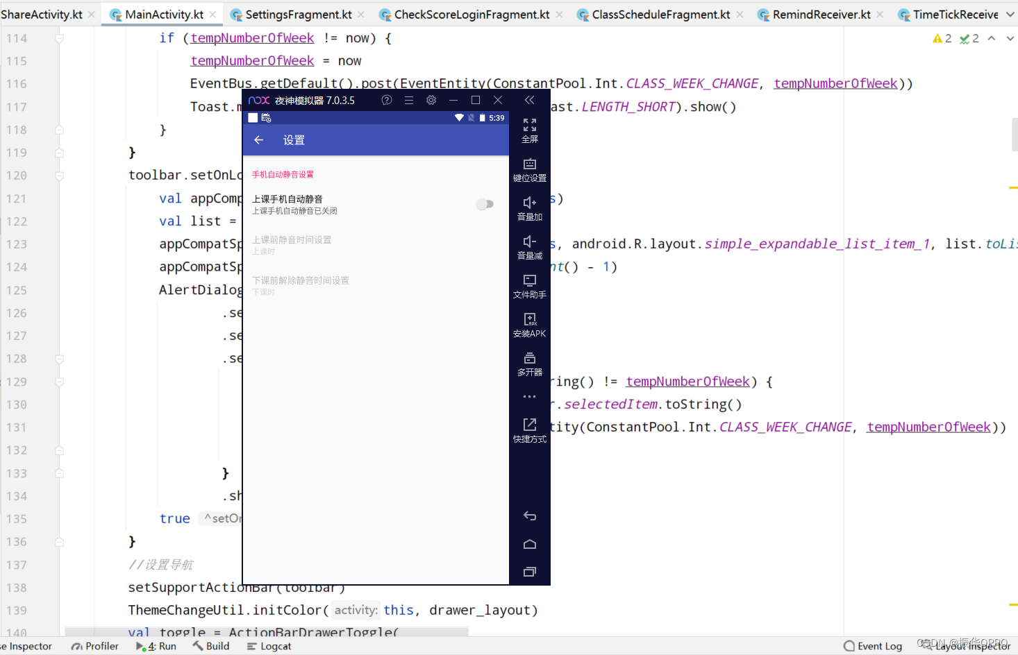
Task: Click the 'true' keyword on line 135
Action: point(175,519)
